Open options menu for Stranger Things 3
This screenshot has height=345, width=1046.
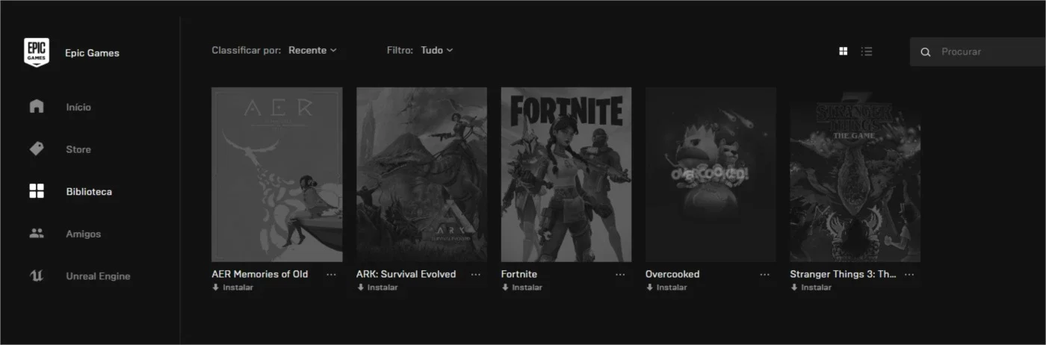[x=909, y=275]
